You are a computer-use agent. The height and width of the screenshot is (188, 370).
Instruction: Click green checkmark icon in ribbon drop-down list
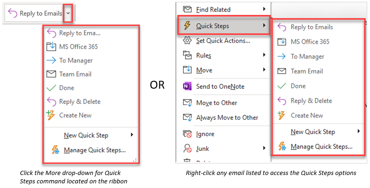pos(51,88)
